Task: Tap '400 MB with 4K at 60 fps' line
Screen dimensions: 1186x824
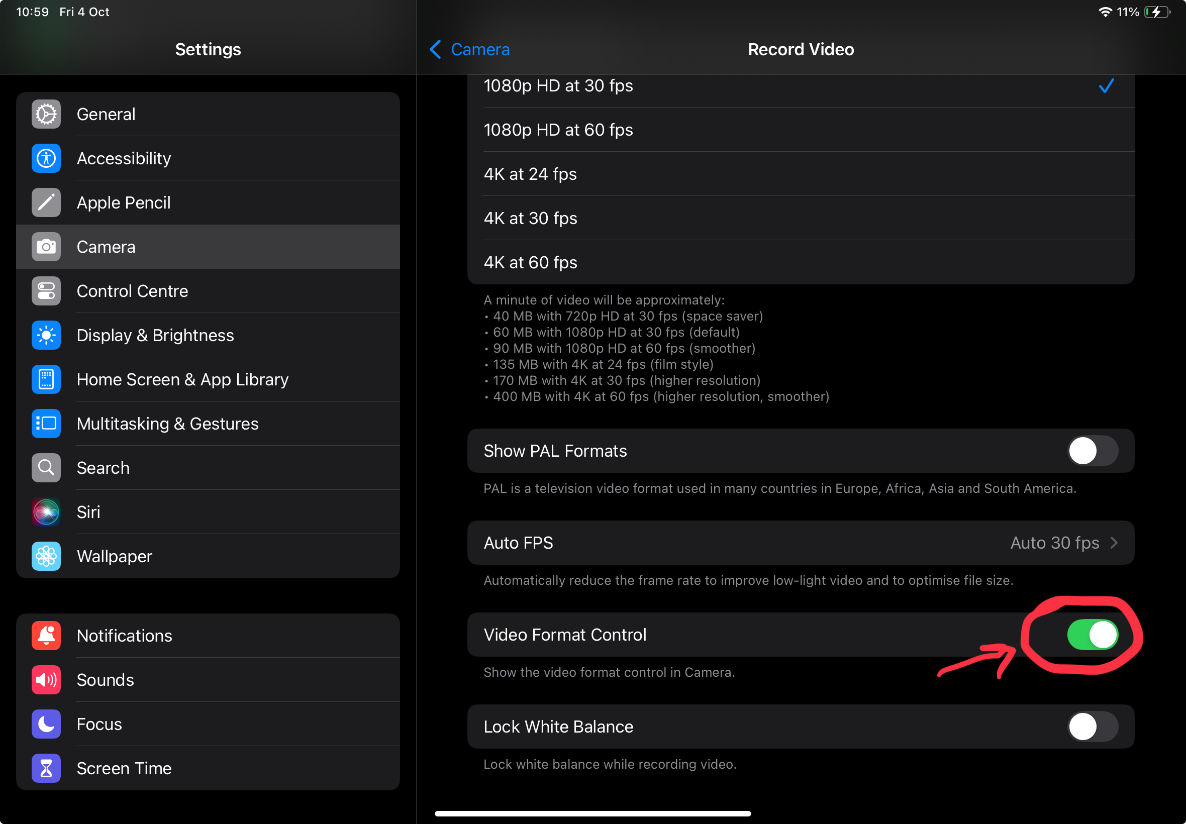Action: (657, 396)
